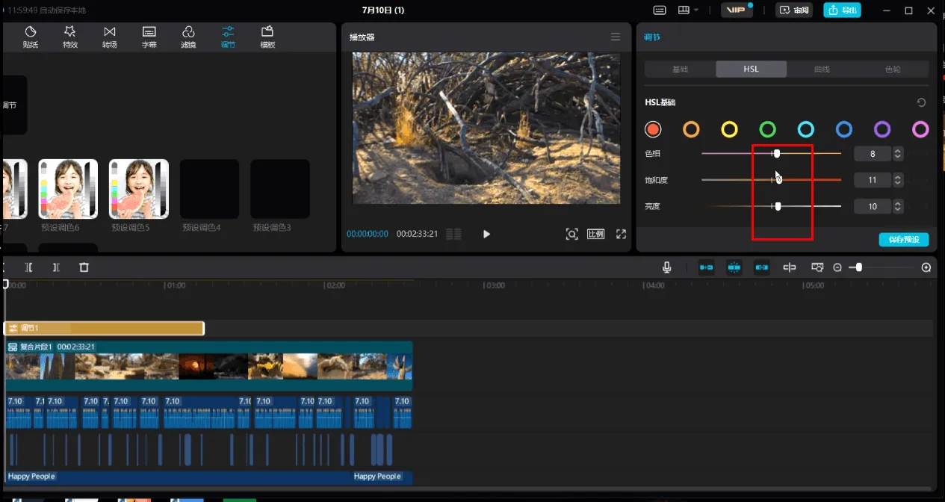Select the red HSL color circle
The image size is (945, 502).
point(654,129)
